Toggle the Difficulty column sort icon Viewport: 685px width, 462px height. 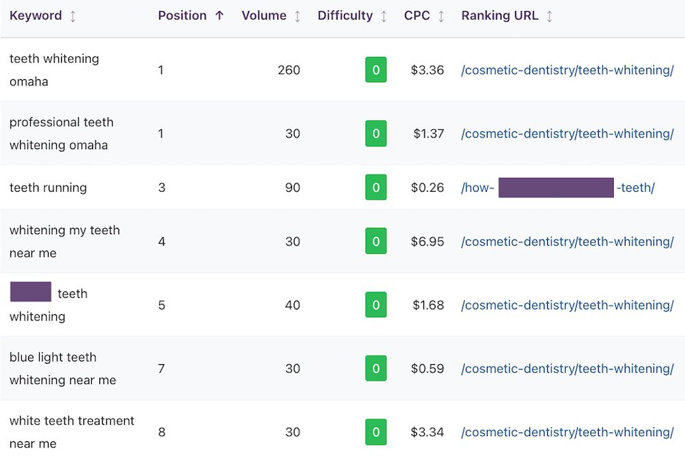point(384,16)
